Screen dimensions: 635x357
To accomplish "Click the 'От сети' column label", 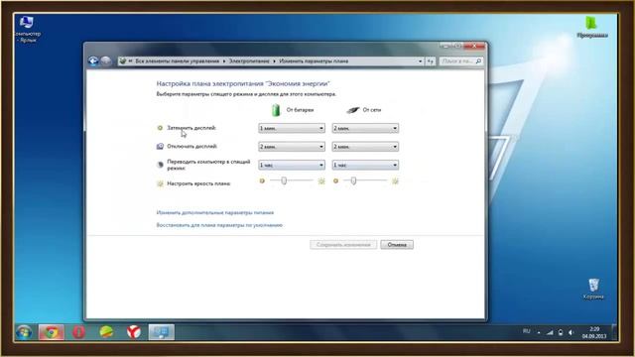I will (372, 110).
